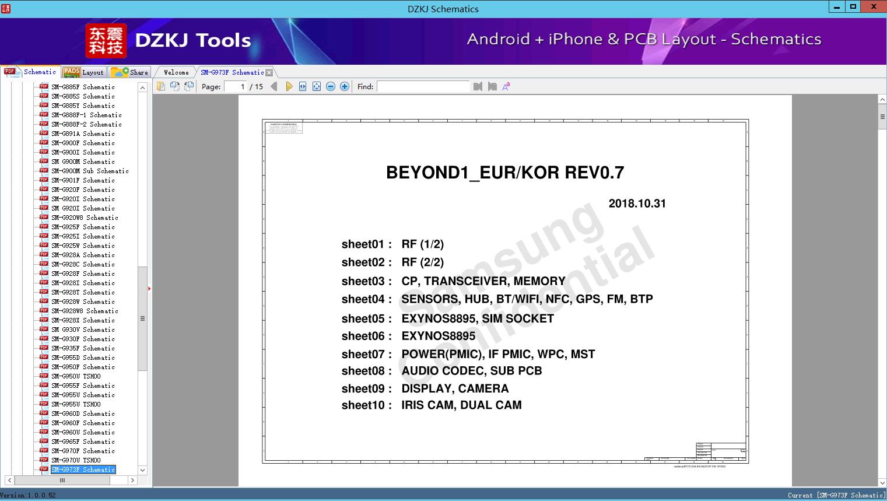Open SM-G885S Schematic in the tree
The width and height of the screenshot is (887, 501).
(x=83, y=96)
